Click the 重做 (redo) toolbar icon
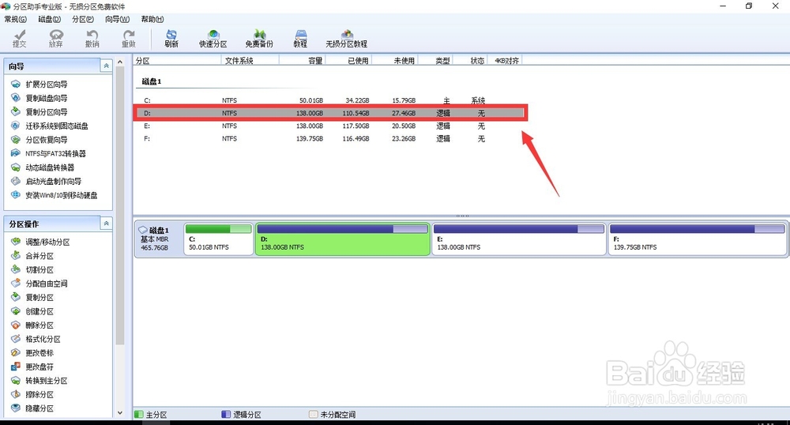Screen dimensions: 790x425 point(129,38)
